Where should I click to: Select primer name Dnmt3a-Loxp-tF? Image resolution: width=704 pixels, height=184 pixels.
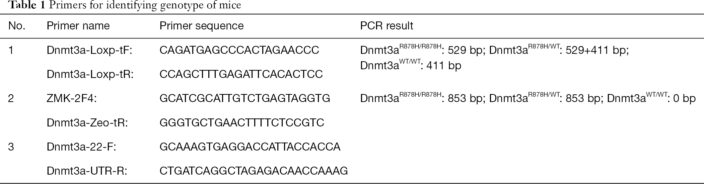click(x=90, y=50)
